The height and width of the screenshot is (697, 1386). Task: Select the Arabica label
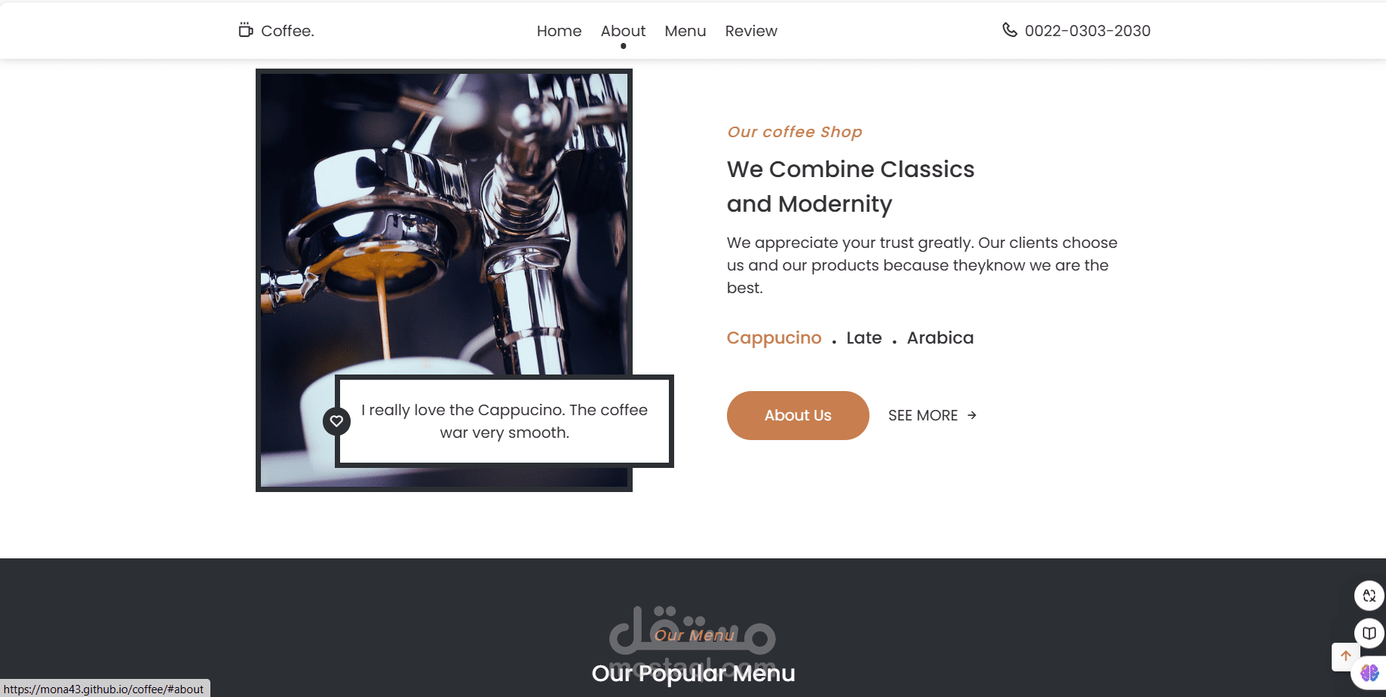[x=940, y=338]
